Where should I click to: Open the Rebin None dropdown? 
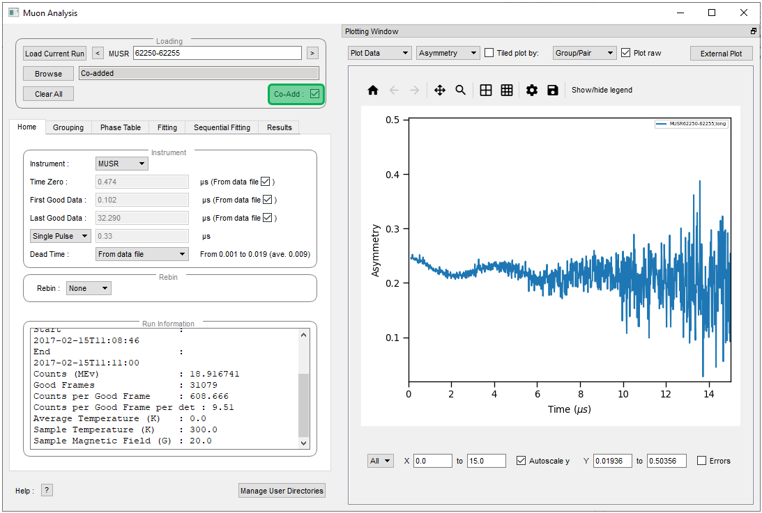(x=89, y=288)
